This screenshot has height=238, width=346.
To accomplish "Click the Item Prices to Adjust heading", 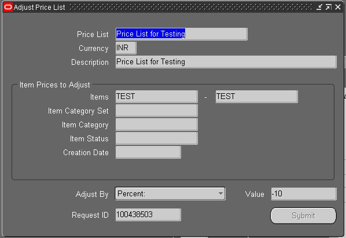I will [55, 85].
